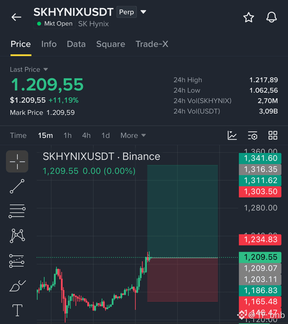
Task: Switch to the Trade-X tab
Action: pos(152,44)
